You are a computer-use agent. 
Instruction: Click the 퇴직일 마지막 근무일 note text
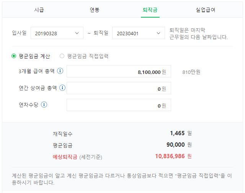198,33
